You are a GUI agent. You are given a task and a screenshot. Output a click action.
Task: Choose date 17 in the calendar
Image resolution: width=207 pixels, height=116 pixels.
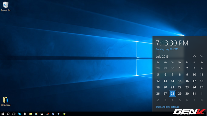pos(194,81)
